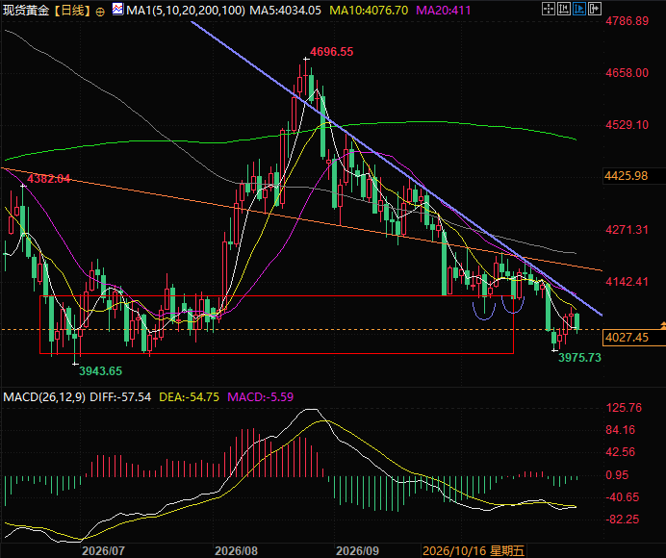Click the 42.56 MACD axis value
The height and width of the screenshot is (558, 666).
[x=621, y=452]
